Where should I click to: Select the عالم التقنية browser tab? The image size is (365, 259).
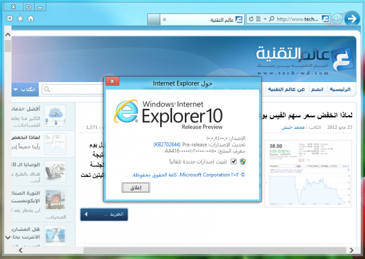203,19
